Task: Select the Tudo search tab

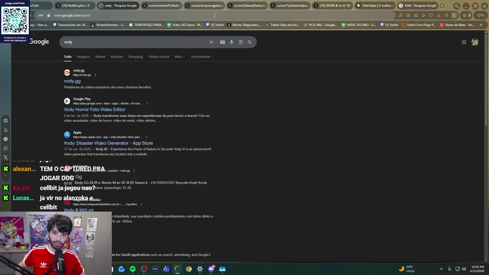Action: (x=68, y=57)
